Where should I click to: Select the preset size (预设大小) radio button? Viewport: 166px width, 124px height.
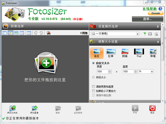pyautogui.click(x=93, y=77)
